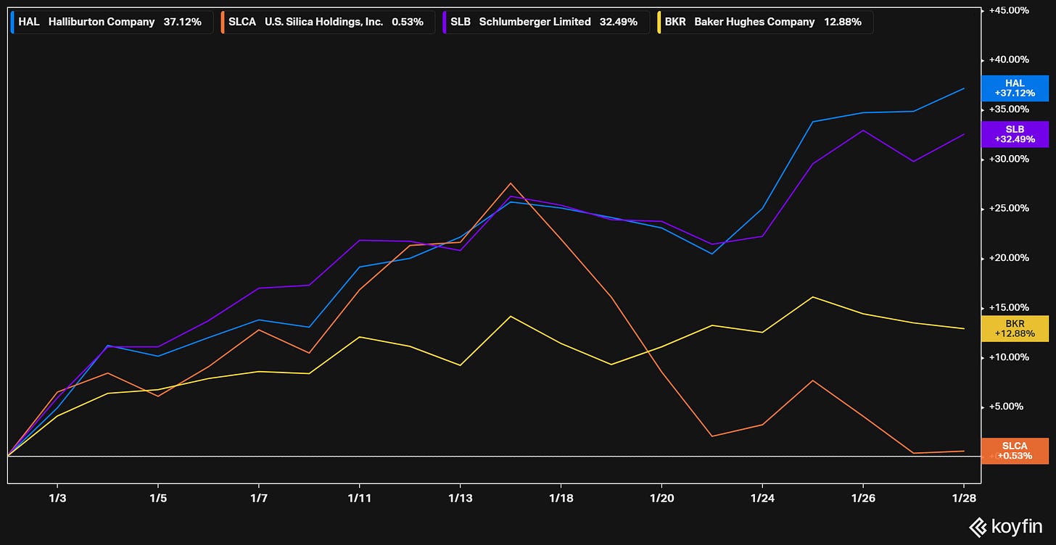
Task: Click the purple SLB color bar in legend
Action: tap(444, 22)
